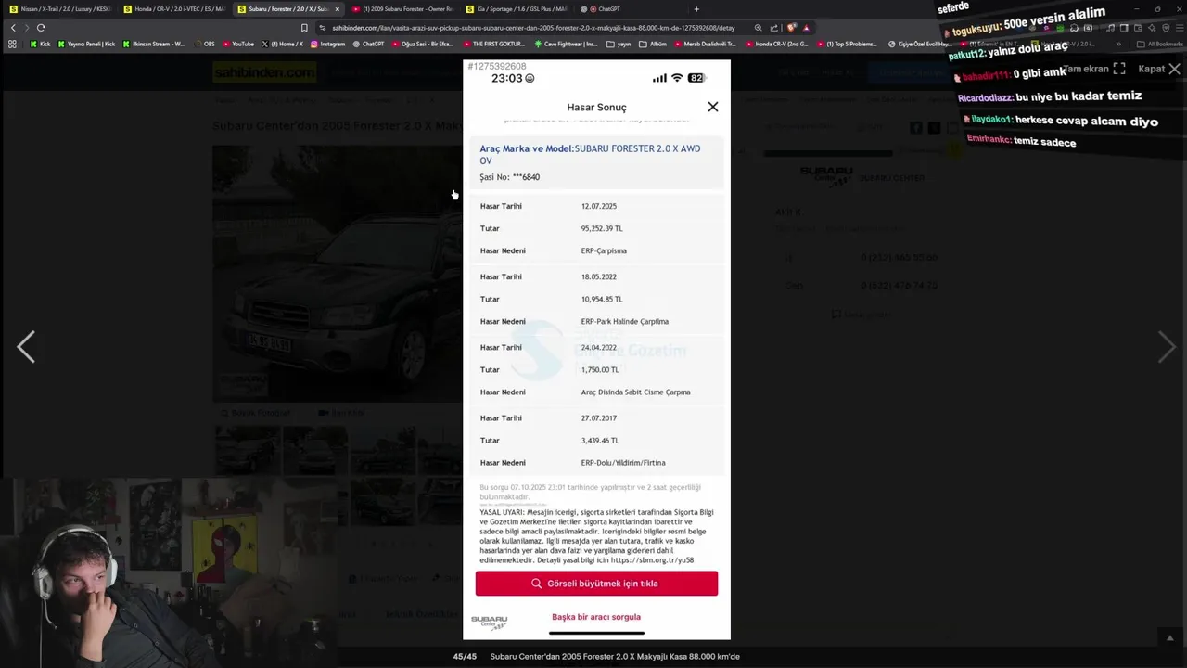1187x668 pixels.
Task: Open the Başka bir aracı sorgula link
Action: (x=596, y=617)
